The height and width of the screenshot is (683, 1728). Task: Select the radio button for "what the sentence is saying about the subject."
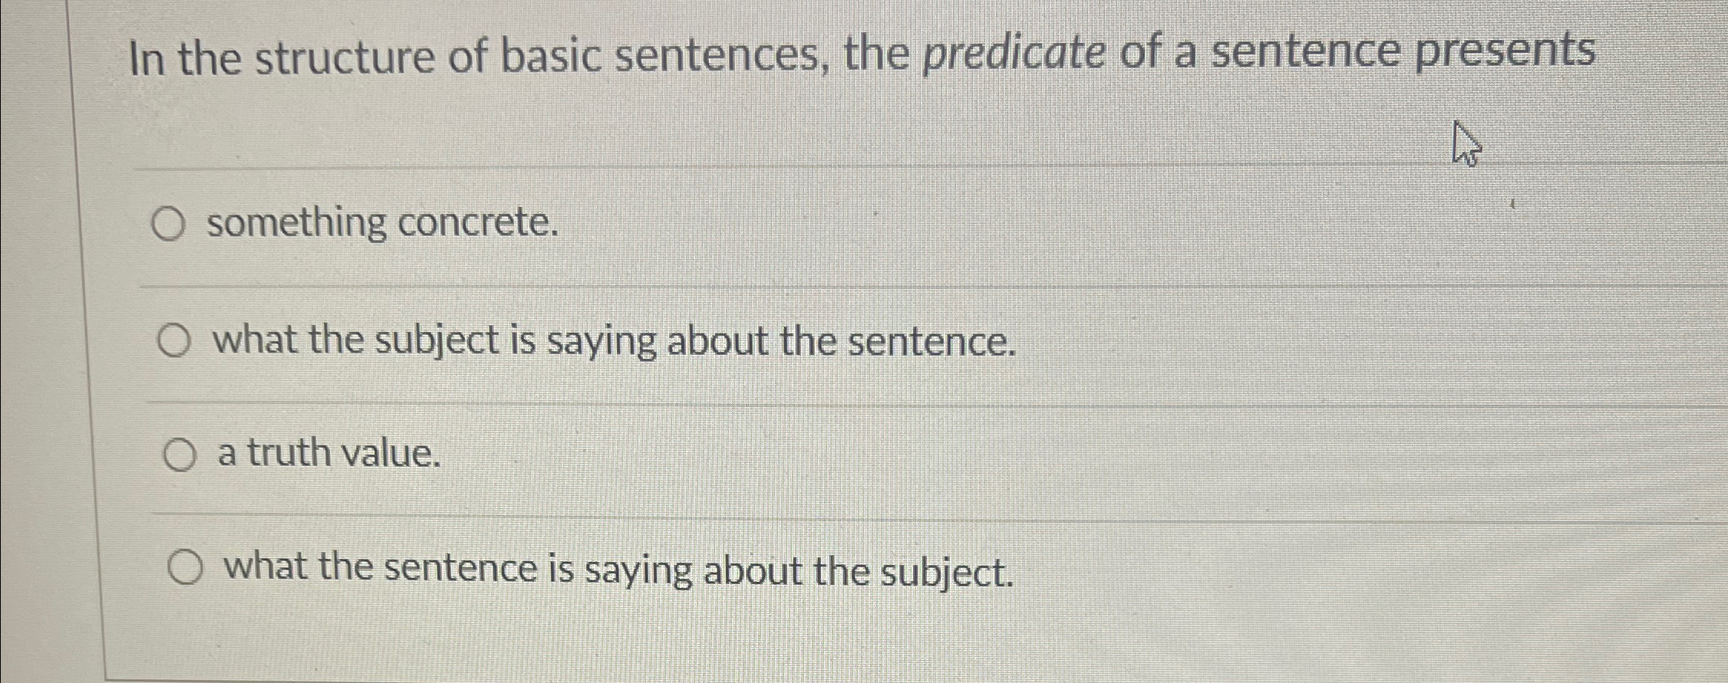186,567
